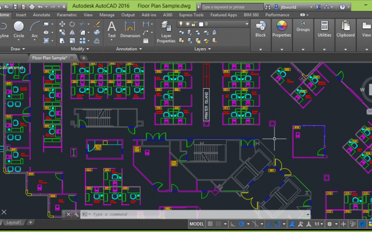372x232 pixels.
Task: Click the Rectangle draw tool icon
Action: point(46,24)
